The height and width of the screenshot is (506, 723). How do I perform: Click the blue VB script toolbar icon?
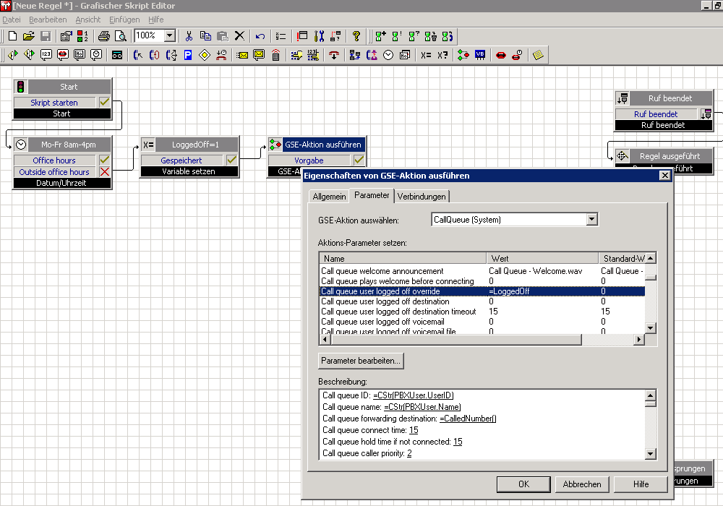point(480,55)
